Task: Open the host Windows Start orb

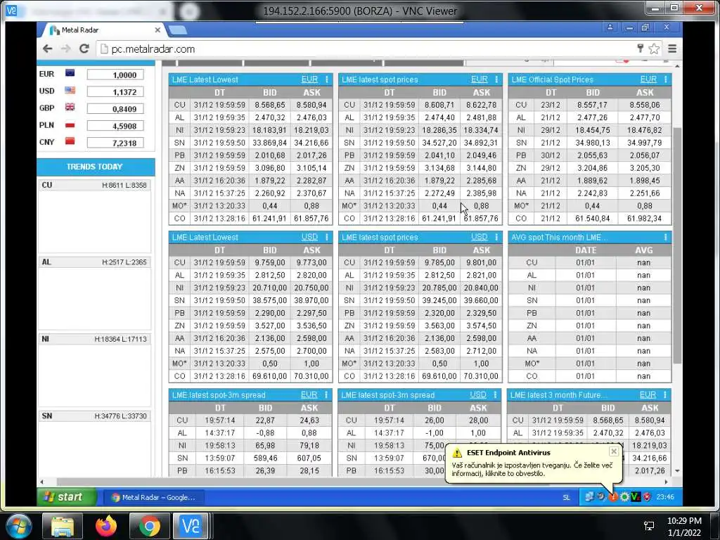Action: tap(18, 526)
